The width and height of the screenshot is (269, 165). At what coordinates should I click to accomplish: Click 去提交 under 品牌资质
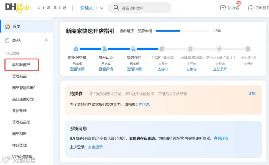point(192,69)
